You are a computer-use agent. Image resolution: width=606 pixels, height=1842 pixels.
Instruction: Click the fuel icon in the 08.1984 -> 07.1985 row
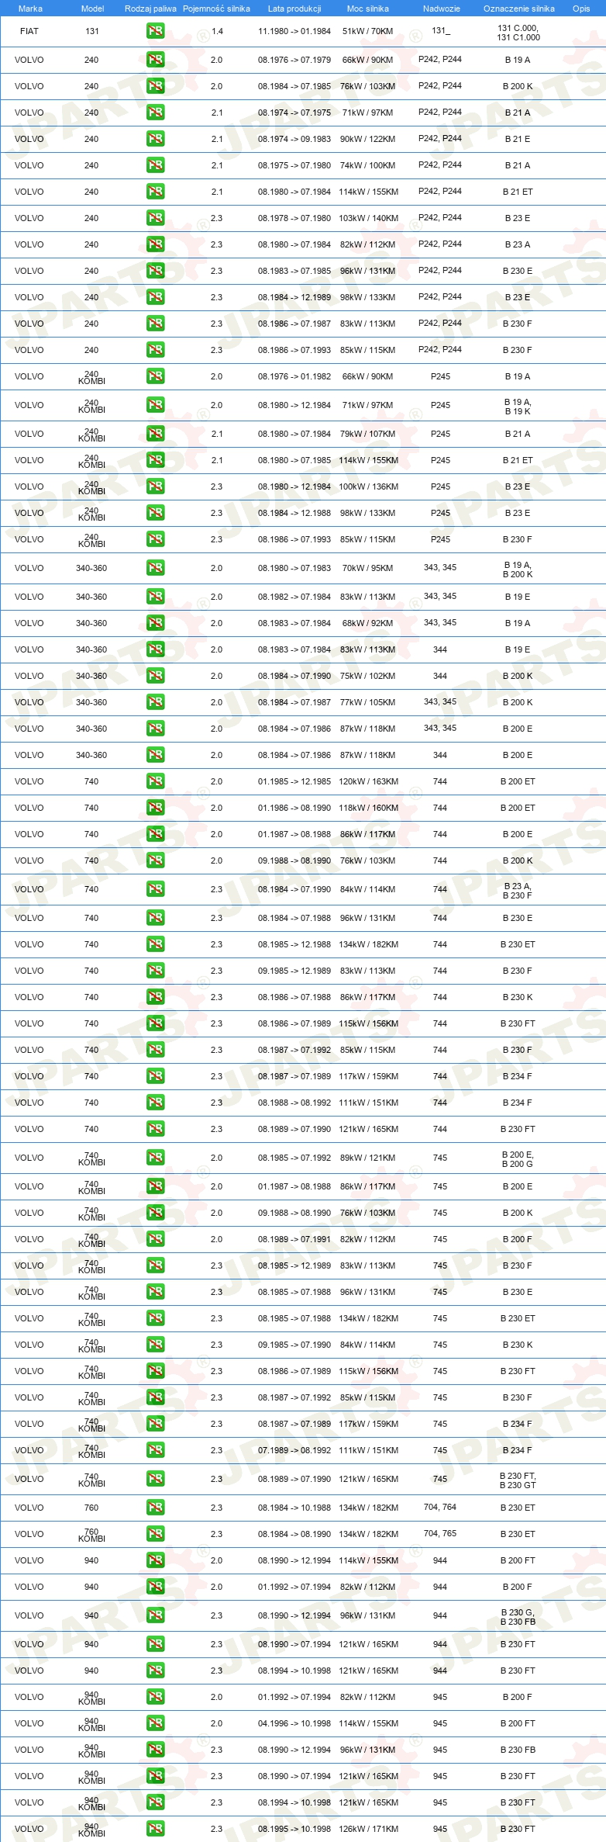click(155, 86)
